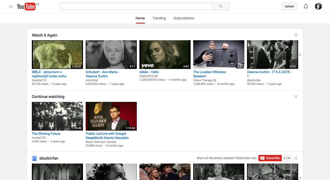Dismiss the Watch It Again section
Image resolution: width=330 pixels, height=180 pixels.
pos(296,35)
